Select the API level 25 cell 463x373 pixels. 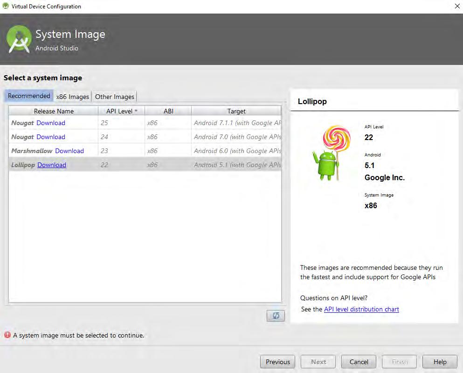pos(121,123)
